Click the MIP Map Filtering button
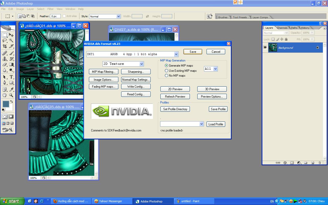The height and width of the screenshot is (205, 328). click(104, 72)
